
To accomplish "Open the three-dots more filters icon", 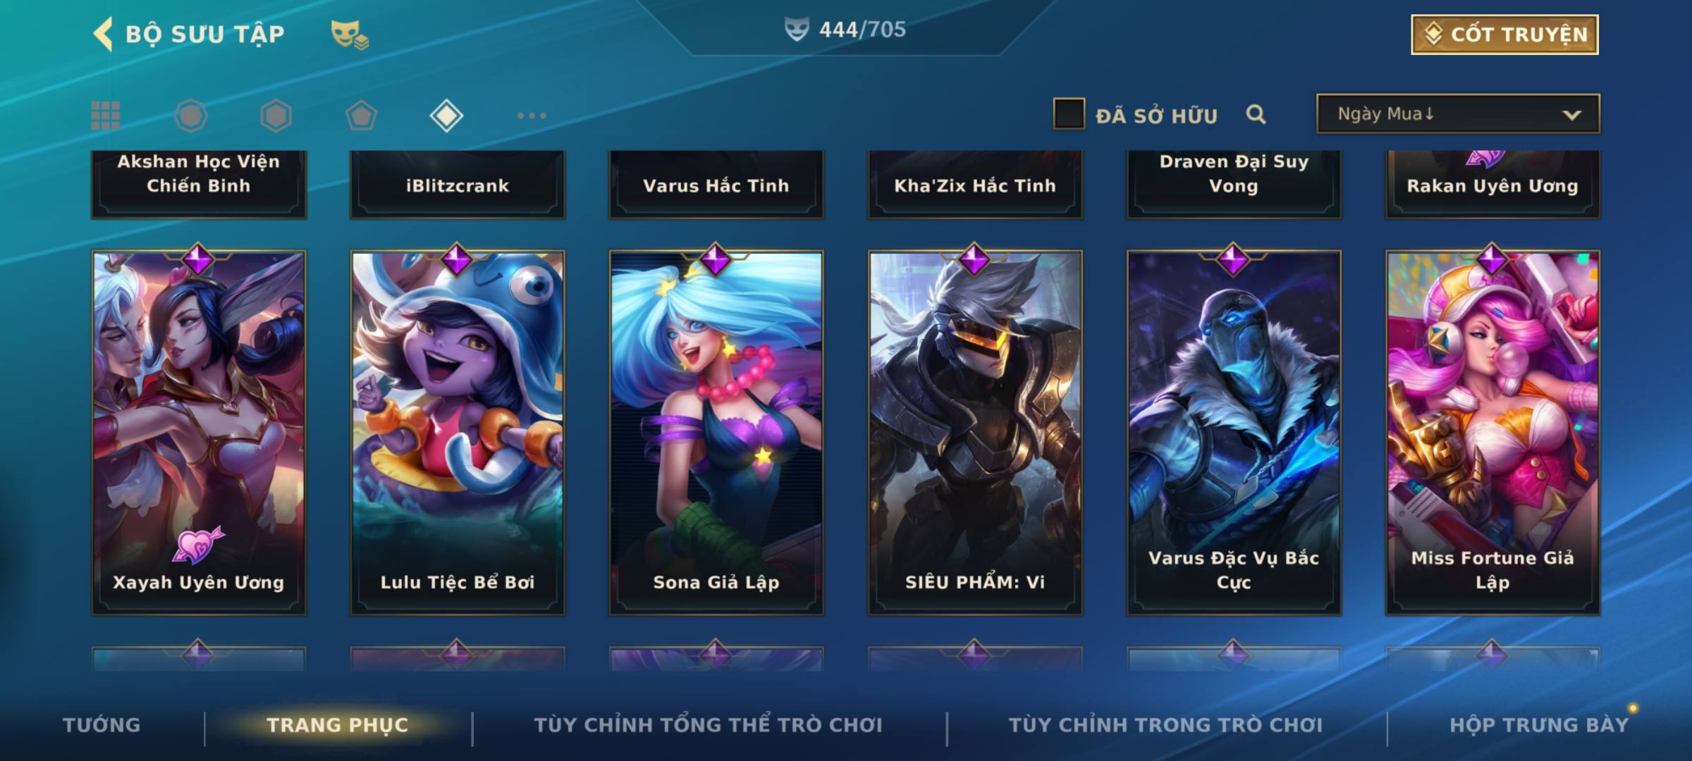I will tap(532, 116).
